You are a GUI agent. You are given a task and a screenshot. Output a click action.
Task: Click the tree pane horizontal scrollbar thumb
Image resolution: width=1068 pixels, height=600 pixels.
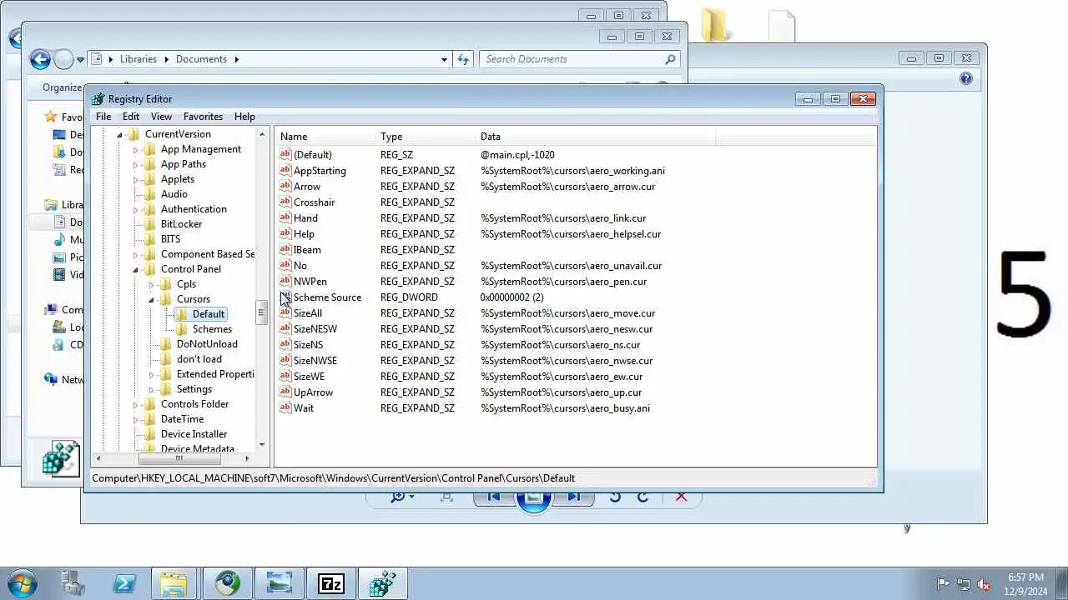pos(179,458)
